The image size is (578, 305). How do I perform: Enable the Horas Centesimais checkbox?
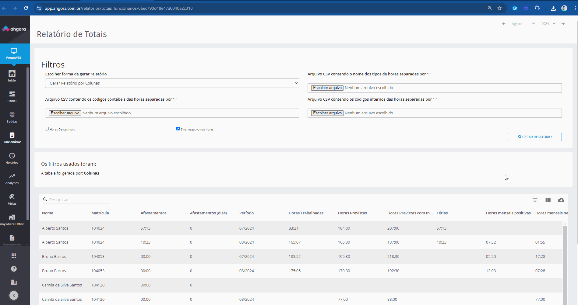[47, 129]
